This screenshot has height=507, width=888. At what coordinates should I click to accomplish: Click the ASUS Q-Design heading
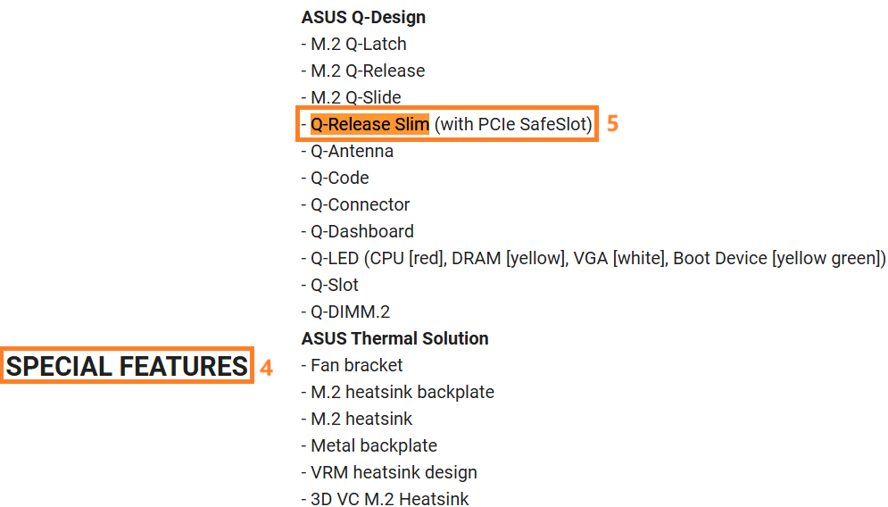363,18
